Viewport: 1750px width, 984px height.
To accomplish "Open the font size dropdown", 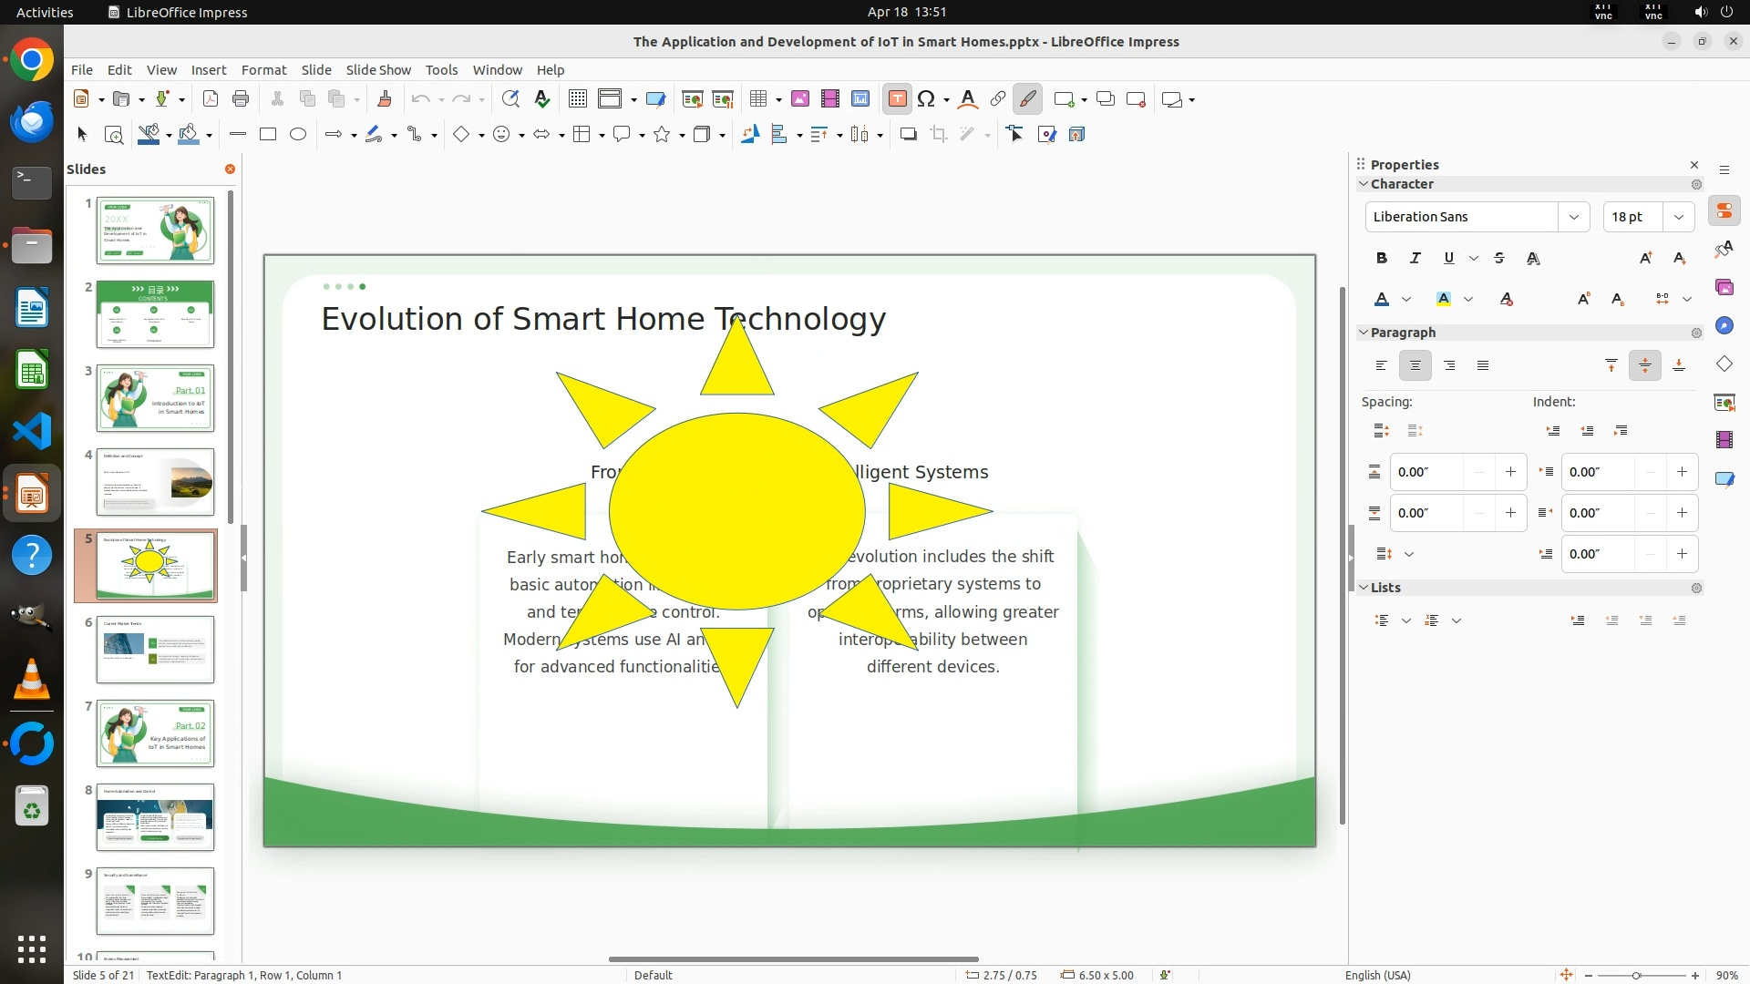I will tap(1678, 217).
